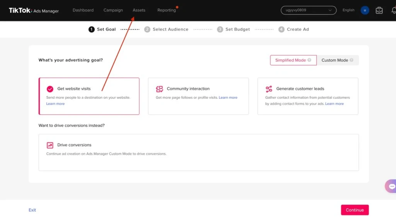Open the Assets menu item
Screen dimensions: 396x219
click(x=139, y=10)
